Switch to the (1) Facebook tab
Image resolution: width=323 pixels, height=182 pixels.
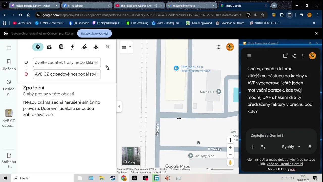[x=87, y=5]
